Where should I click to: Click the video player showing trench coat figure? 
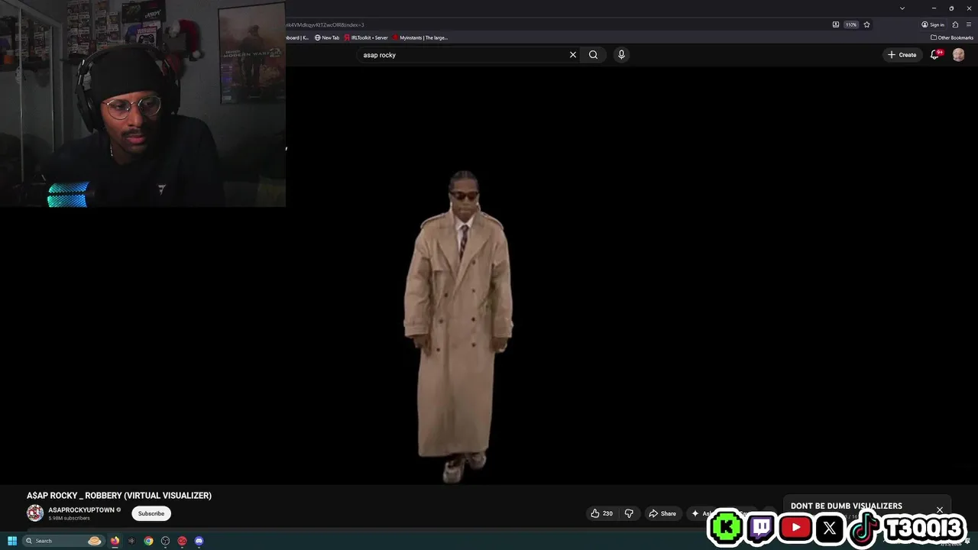(489, 275)
